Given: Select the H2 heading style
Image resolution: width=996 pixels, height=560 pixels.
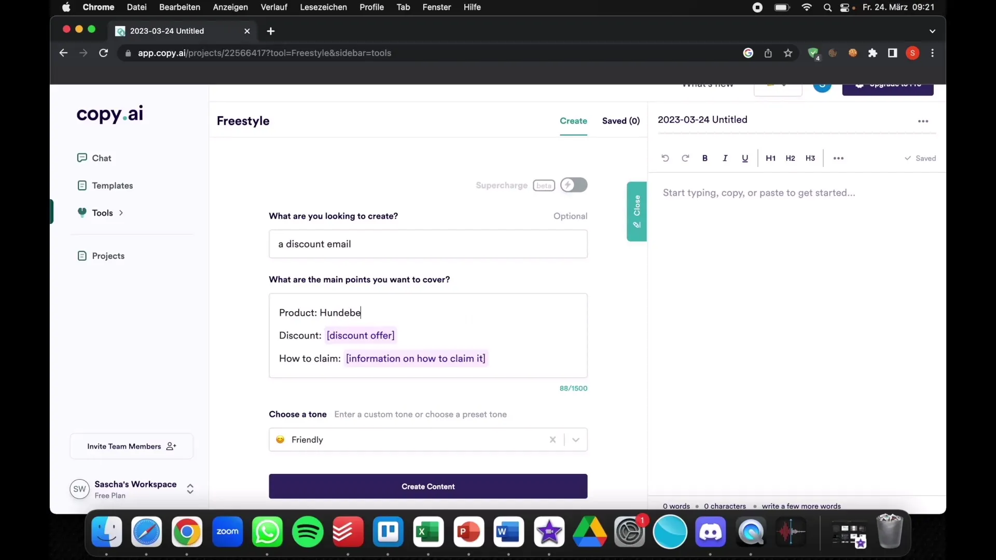Looking at the screenshot, I should pyautogui.click(x=791, y=157).
